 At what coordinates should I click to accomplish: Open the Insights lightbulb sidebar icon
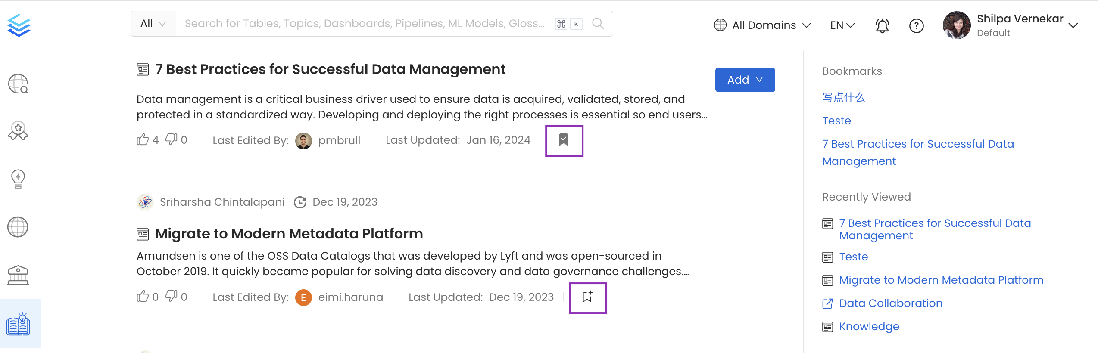click(x=18, y=179)
